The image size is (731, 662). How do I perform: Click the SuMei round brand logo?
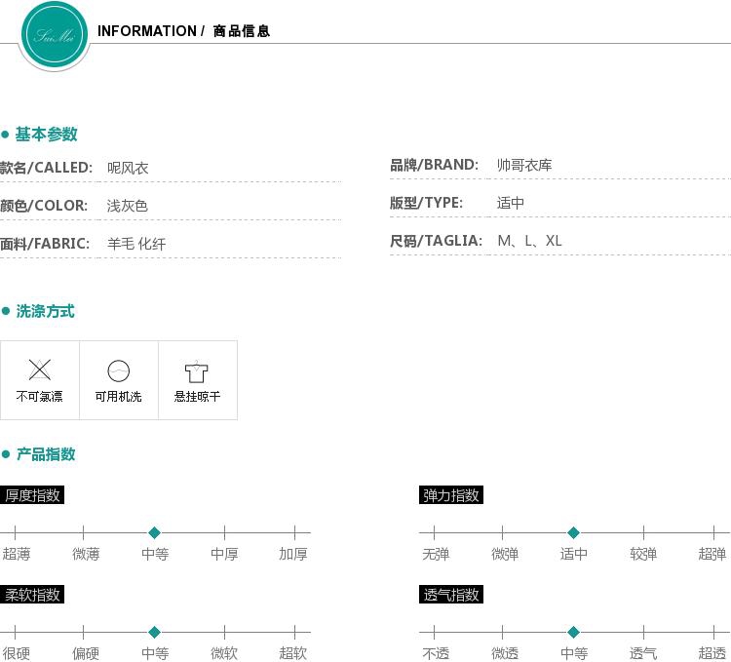pos(55,36)
